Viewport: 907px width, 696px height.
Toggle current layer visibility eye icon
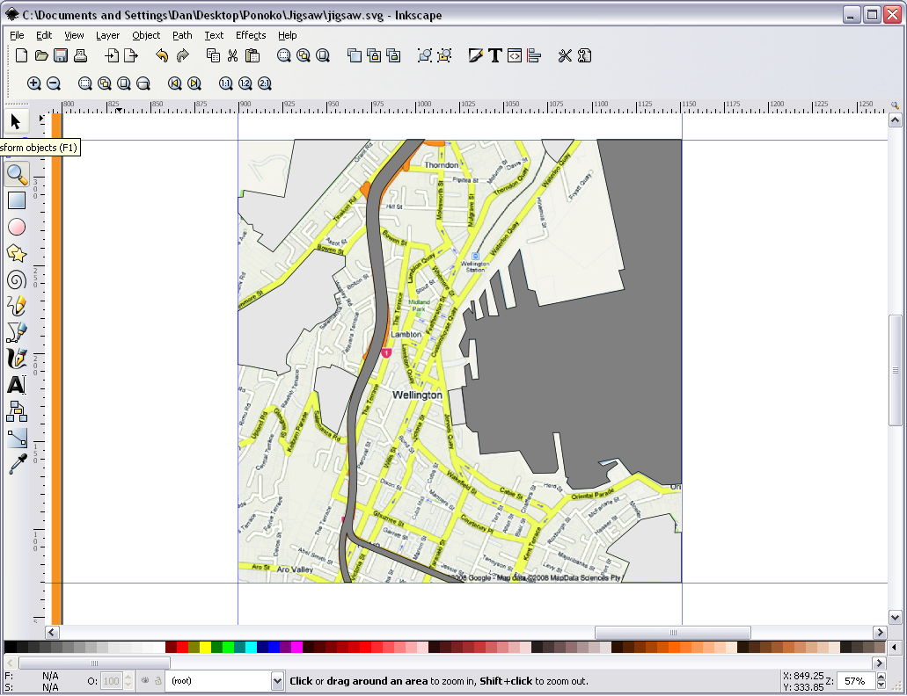click(145, 681)
